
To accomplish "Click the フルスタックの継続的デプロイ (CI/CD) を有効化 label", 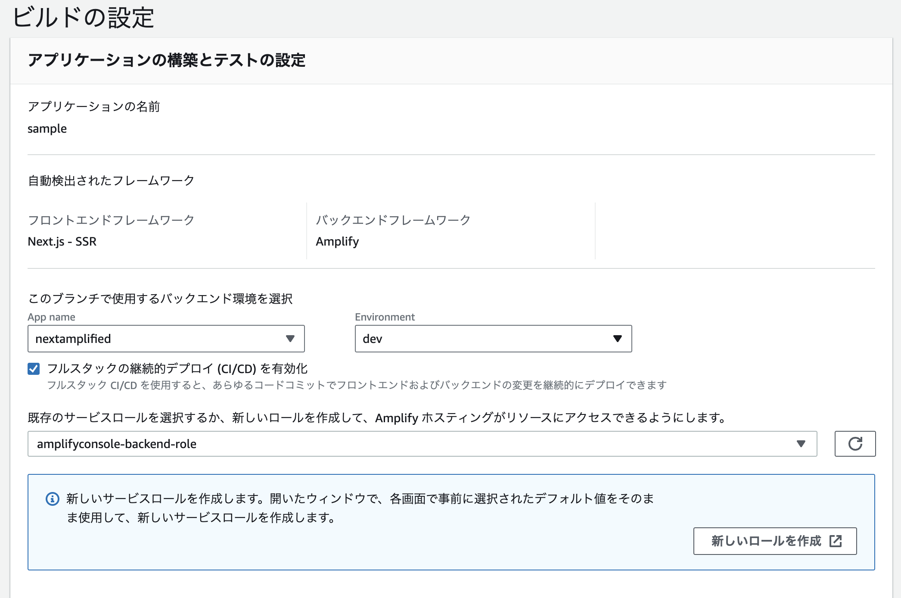I will (177, 368).
